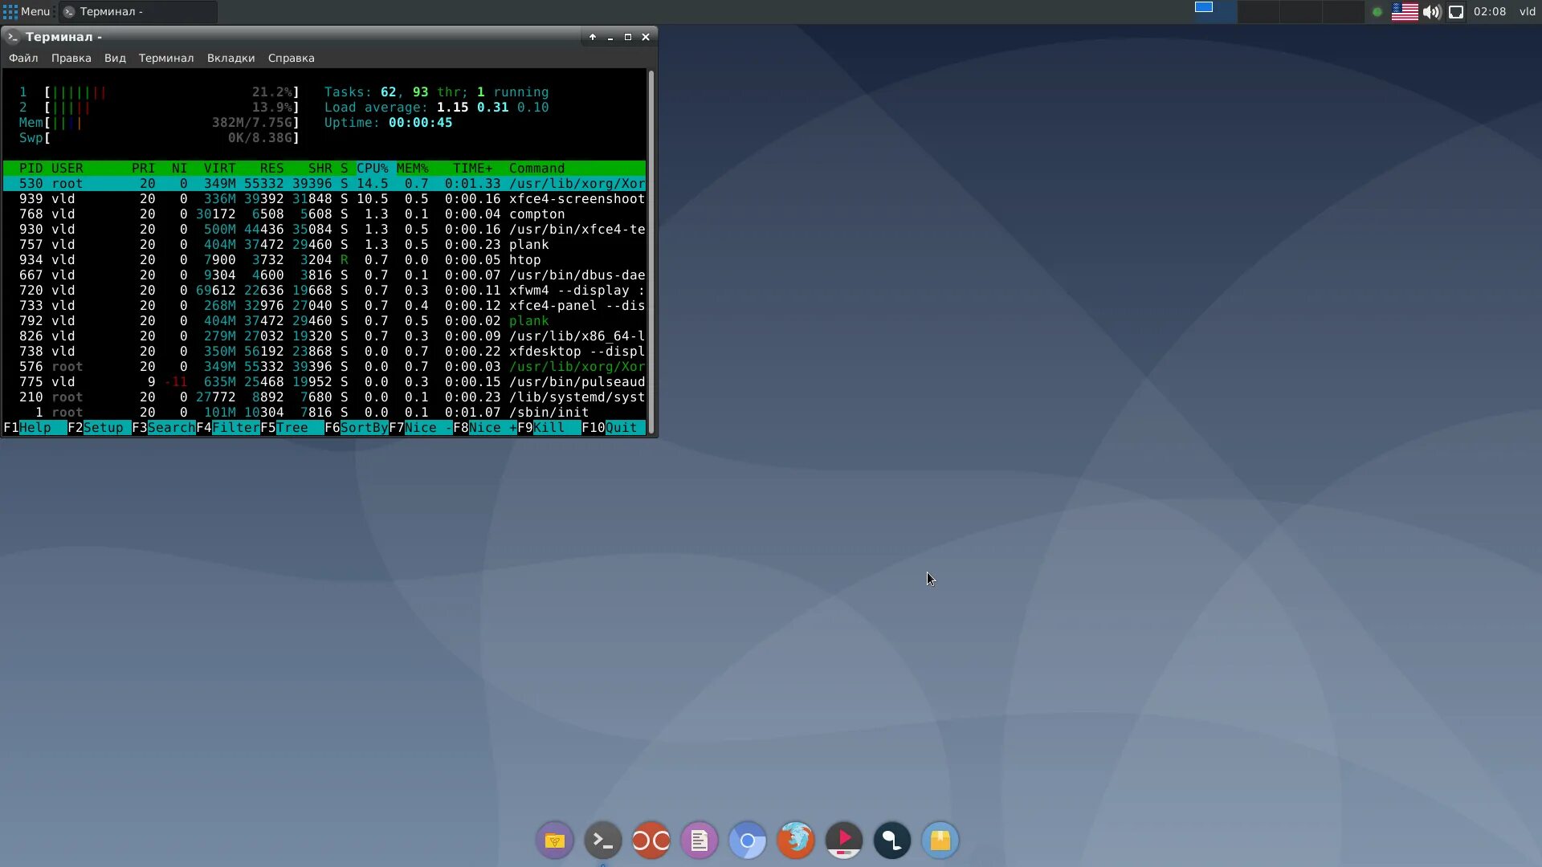This screenshot has width=1542, height=867.
Task: Open the Вкладки menu
Action: (x=230, y=58)
